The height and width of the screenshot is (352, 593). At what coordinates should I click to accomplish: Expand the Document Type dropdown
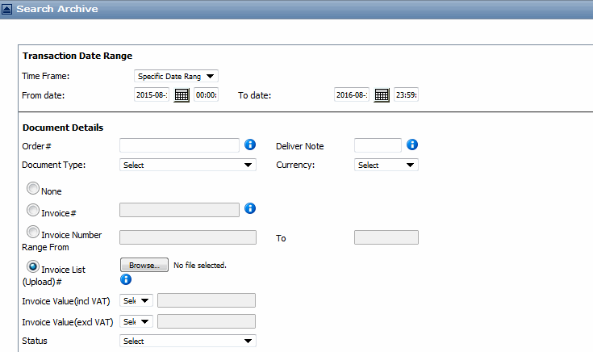click(187, 165)
